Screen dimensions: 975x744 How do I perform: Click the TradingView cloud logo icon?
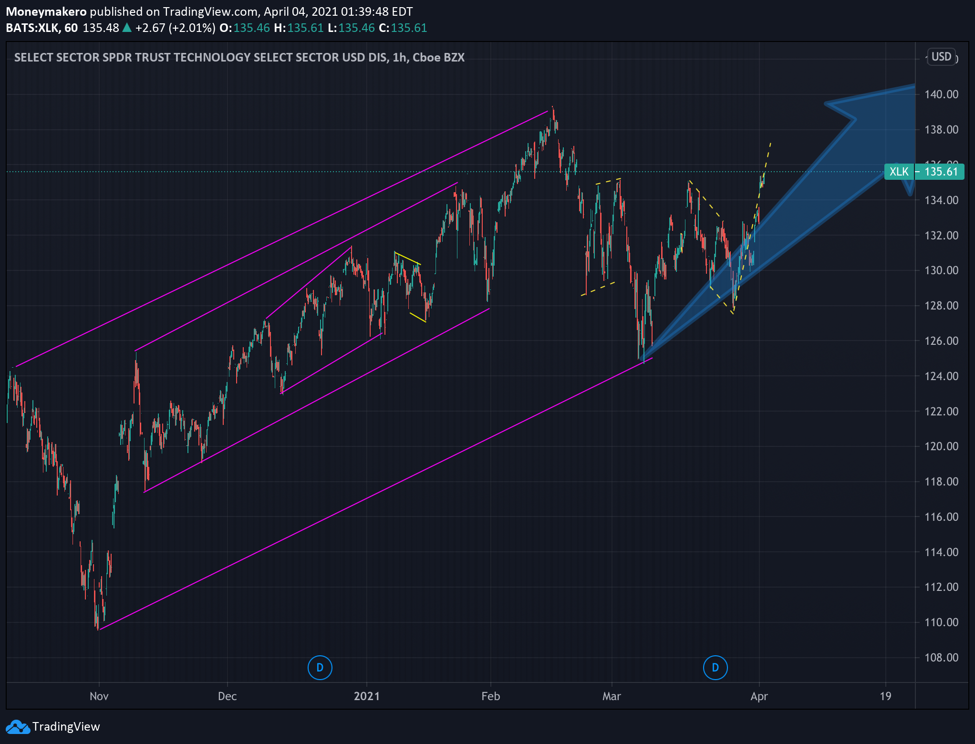pyautogui.click(x=18, y=727)
